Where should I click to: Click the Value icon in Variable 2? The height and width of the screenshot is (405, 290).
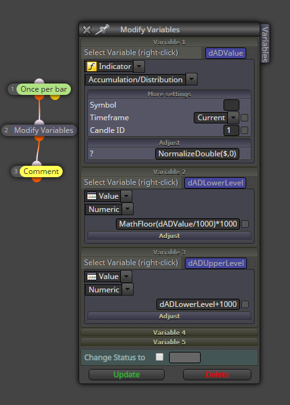(x=92, y=196)
